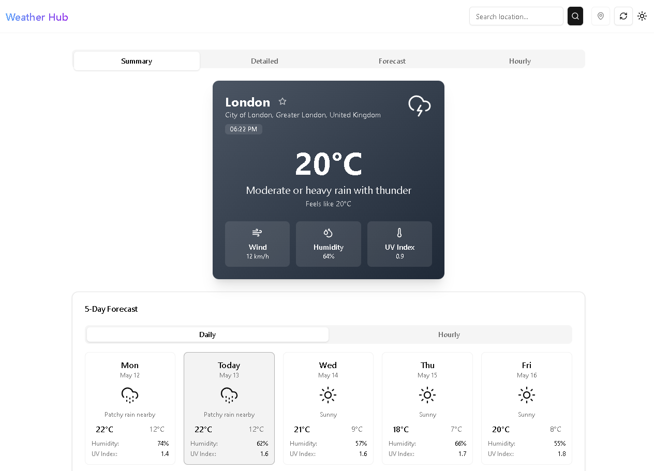654x471 pixels.
Task: Open the Forecast tab
Action: [x=392, y=61]
